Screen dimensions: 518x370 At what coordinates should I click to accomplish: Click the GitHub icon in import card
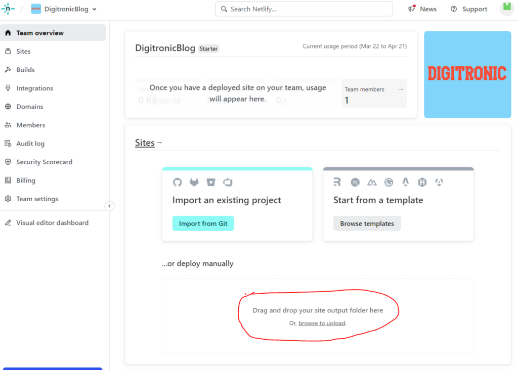[x=178, y=182]
